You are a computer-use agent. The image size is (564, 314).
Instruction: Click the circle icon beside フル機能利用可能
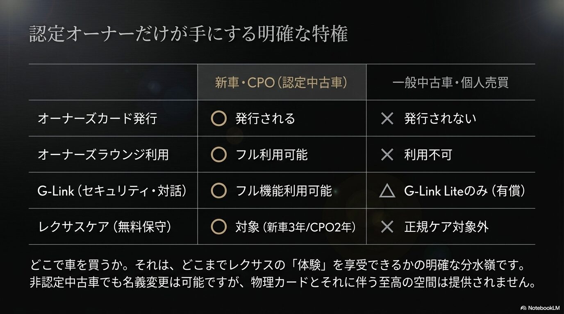(x=218, y=191)
